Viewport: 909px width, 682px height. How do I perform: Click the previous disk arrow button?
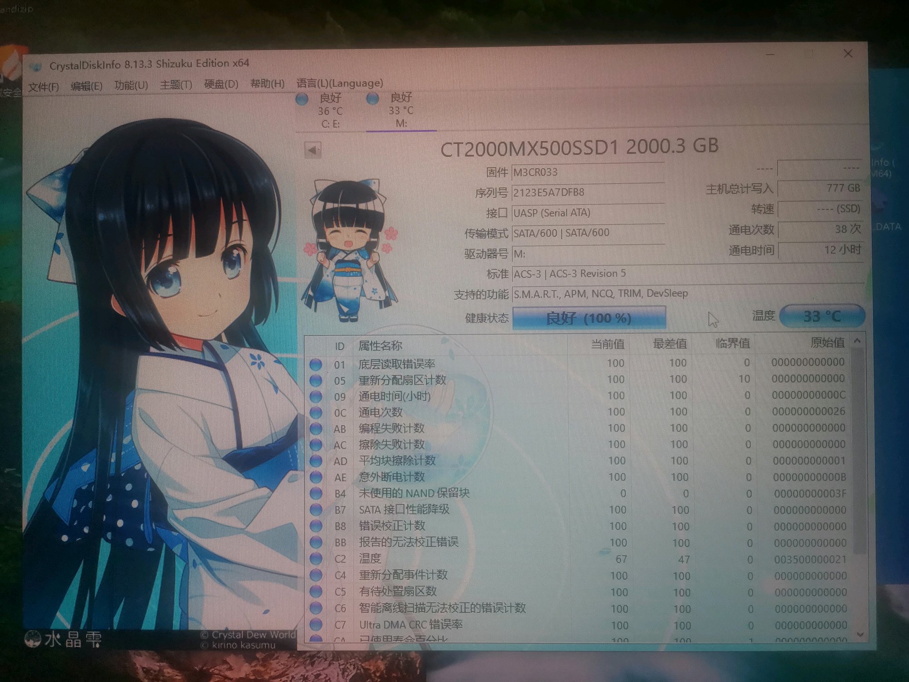[x=313, y=150]
